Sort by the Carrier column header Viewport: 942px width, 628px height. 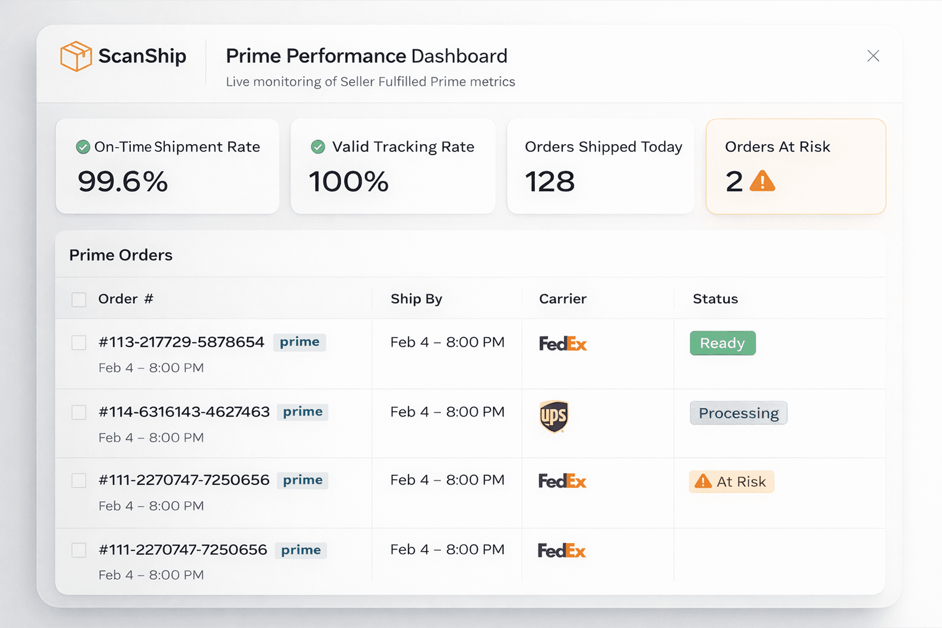click(x=562, y=299)
